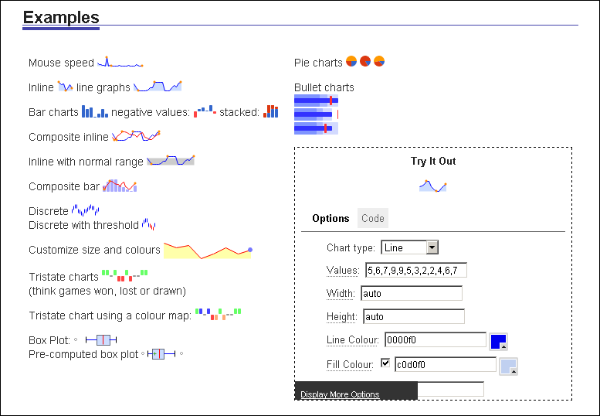
Task: Click the second, mostly red pie chart
Action: pyautogui.click(x=365, y=61)
